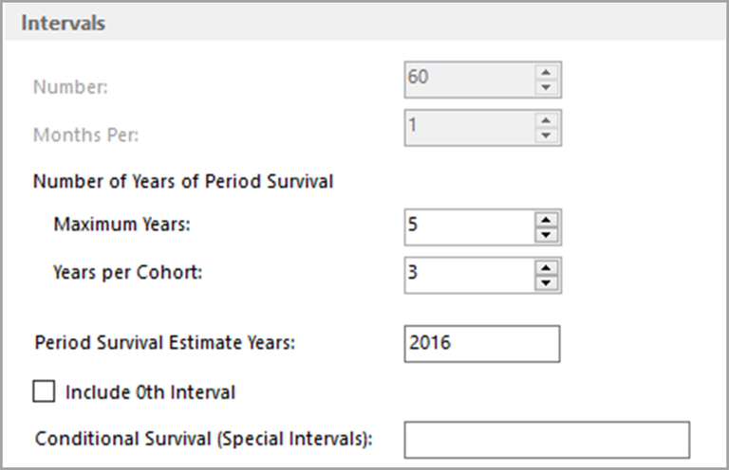Screen dimensions: 729x470
Task: Click the Period Survival Estimate Years label
Action: (x=165, y=343)
